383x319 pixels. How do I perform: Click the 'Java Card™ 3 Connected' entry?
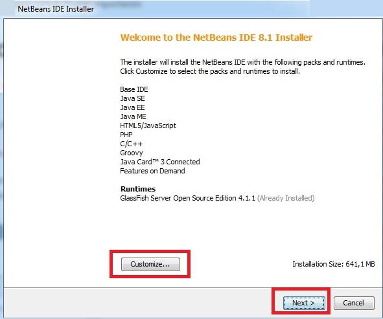tap(160, 162)
